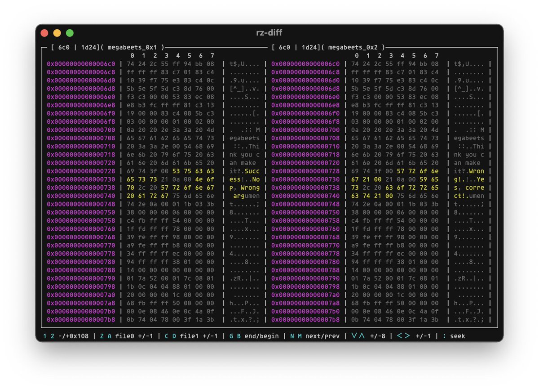The width and height of the screenshot is (539, 389).
Task: Click the 'G B end/begin' hint
Action: 254,336
